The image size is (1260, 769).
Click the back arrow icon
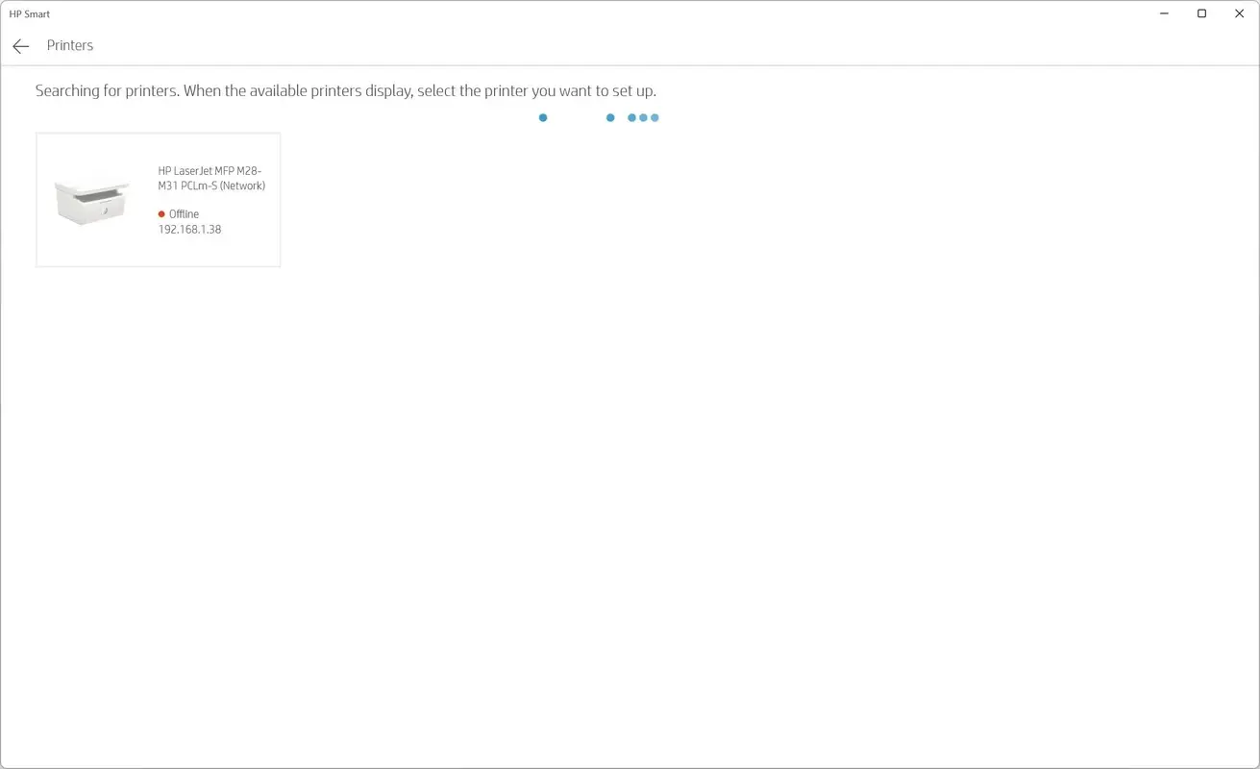pos(20,45)
